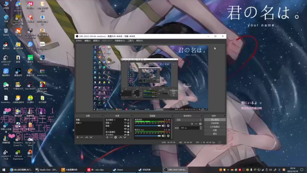Toggle visibility eye for 图像 source
This screenshot has height=173, width=307.
125,126
